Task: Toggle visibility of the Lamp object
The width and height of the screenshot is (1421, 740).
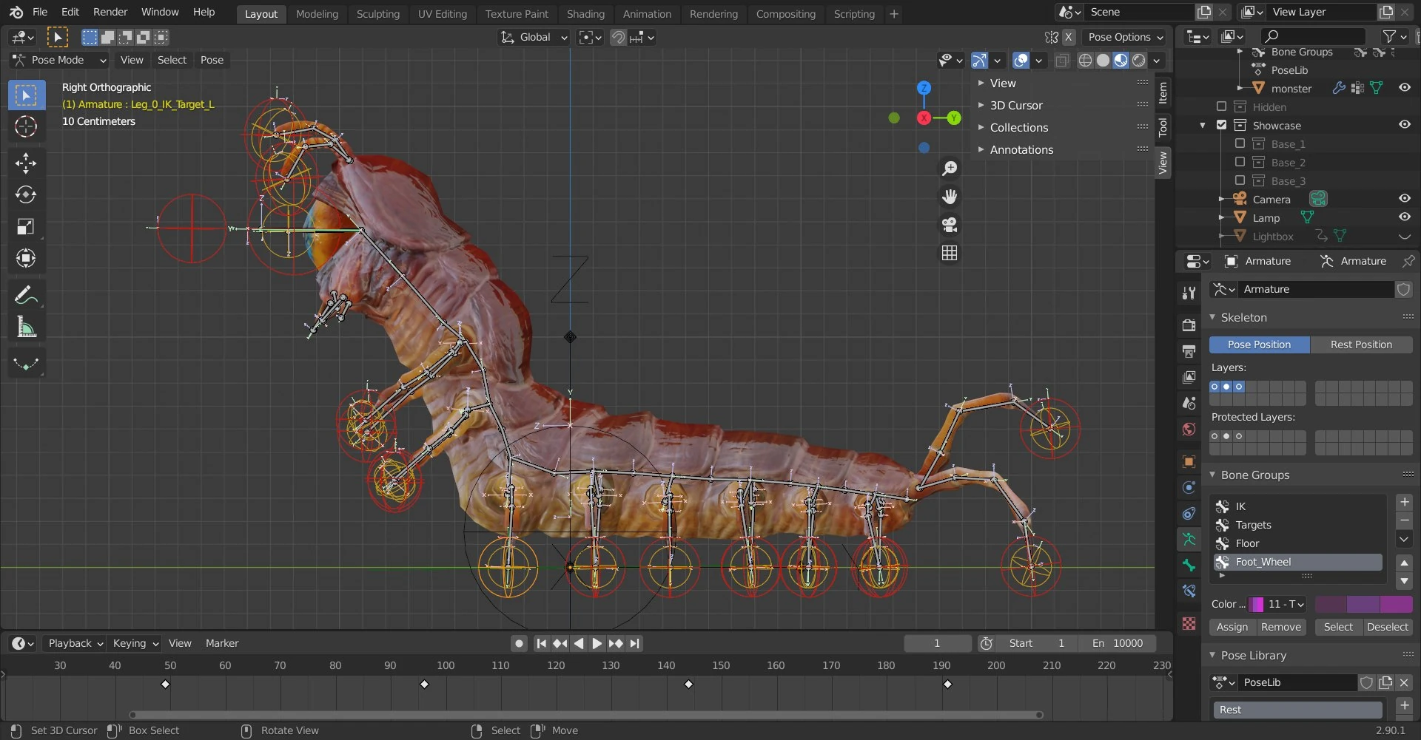Action: point(1404,217)
